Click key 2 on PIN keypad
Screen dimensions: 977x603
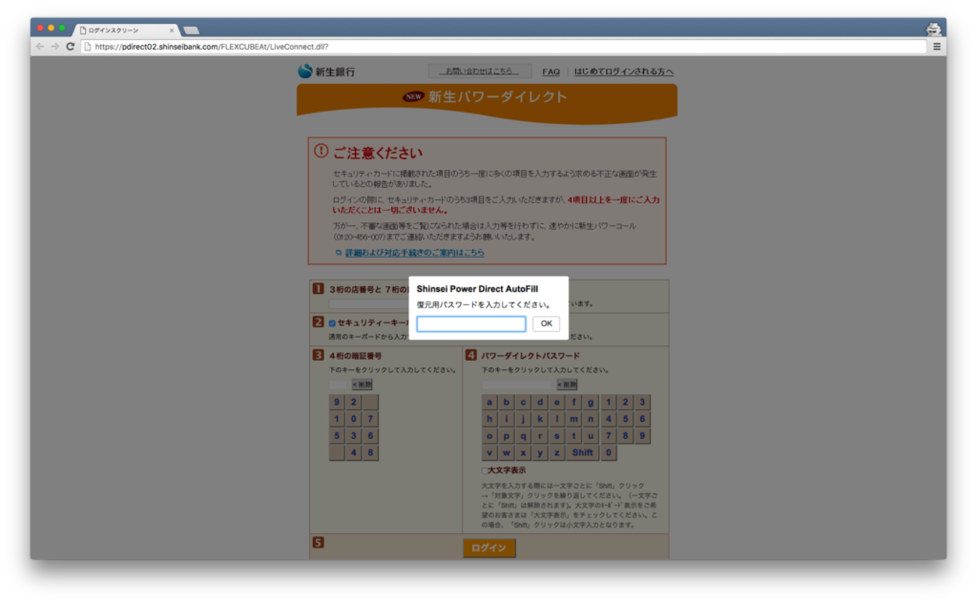(353, 402)
